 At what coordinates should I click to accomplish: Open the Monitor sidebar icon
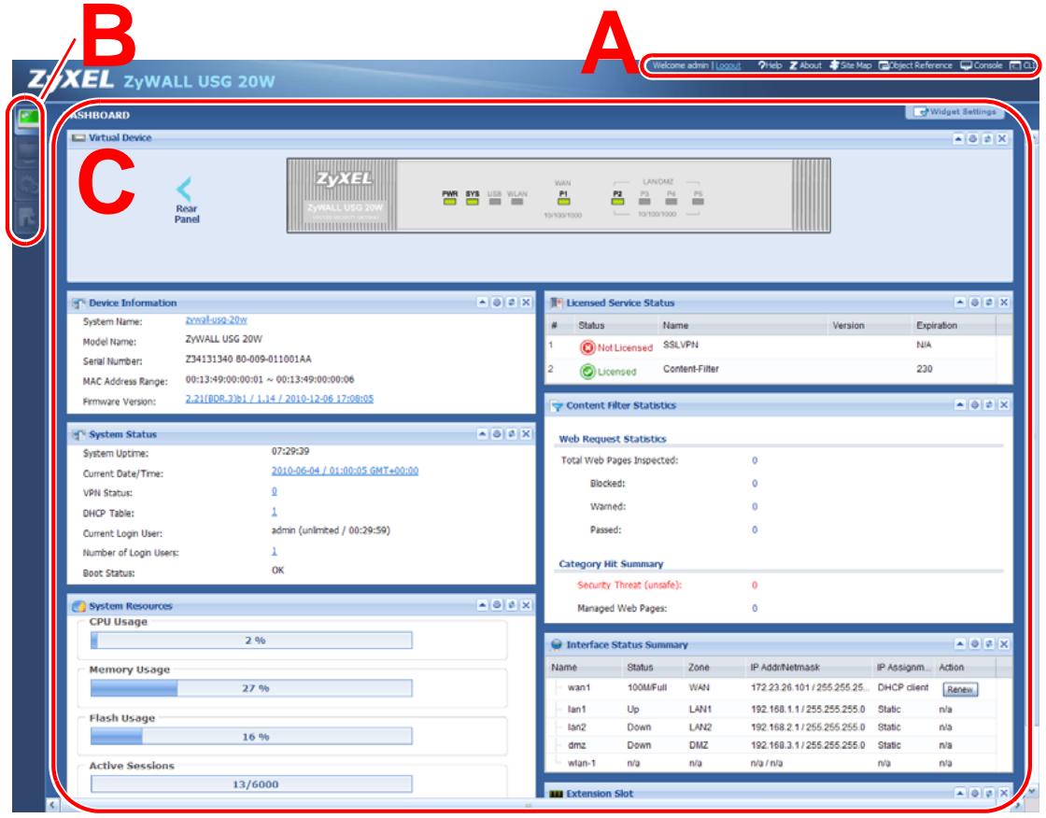pos(27,153)
